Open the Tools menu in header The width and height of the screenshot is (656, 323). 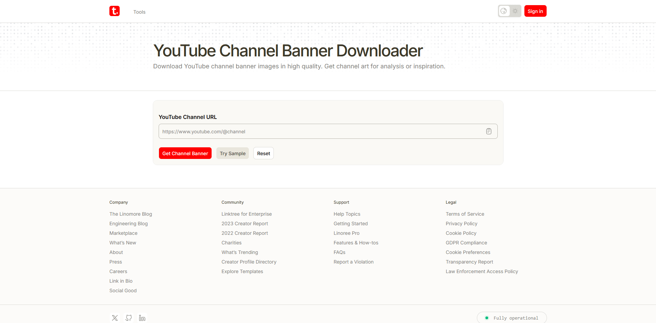coord(139,12)
